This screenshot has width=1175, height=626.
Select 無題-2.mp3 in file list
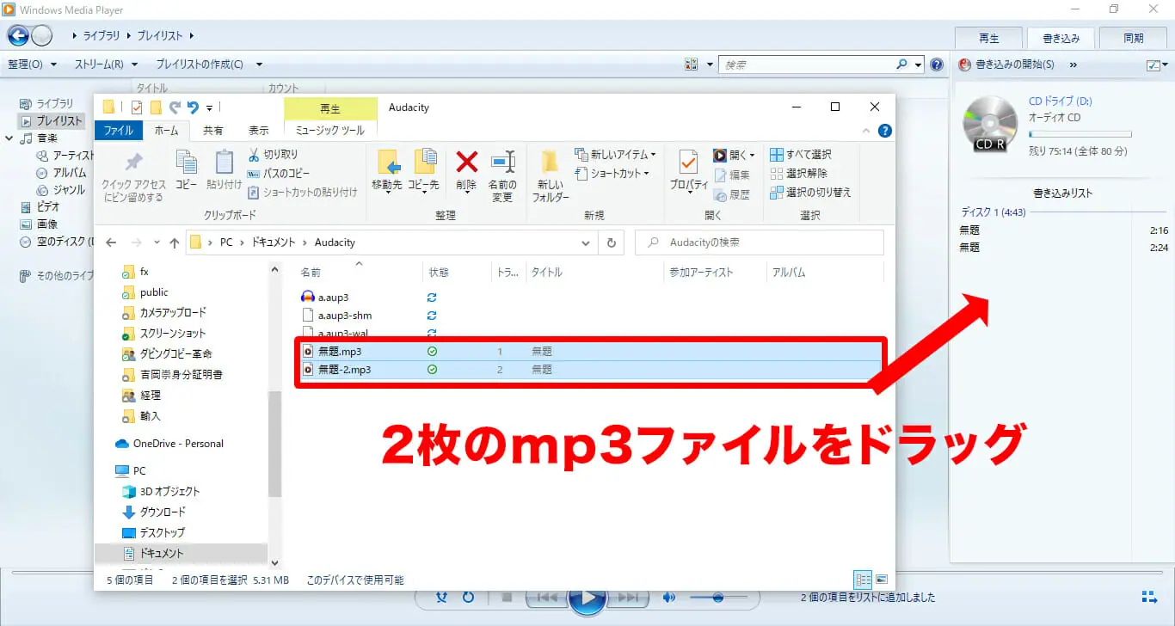(588, 370)
